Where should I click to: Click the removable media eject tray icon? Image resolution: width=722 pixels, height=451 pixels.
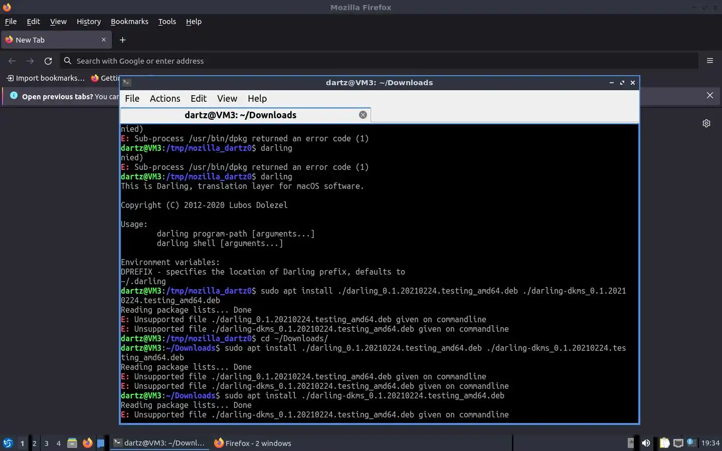point(631,443)
